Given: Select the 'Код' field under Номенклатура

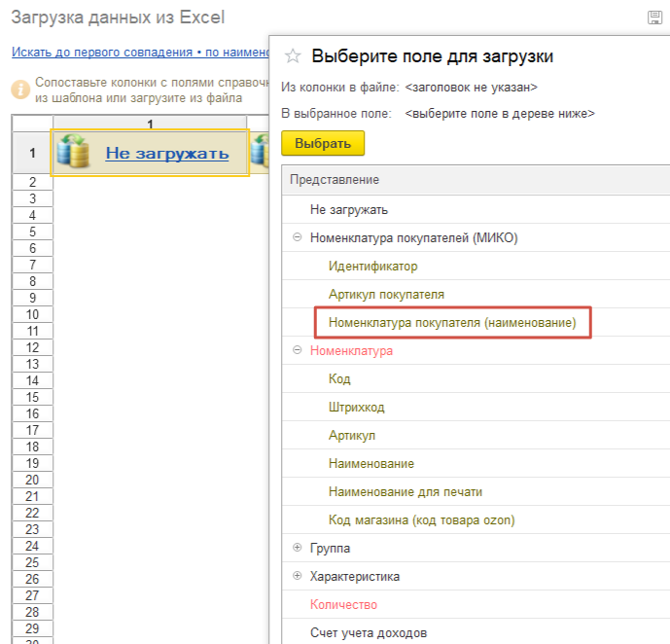Looking at the screenshot, I should (x=339, y=378).
